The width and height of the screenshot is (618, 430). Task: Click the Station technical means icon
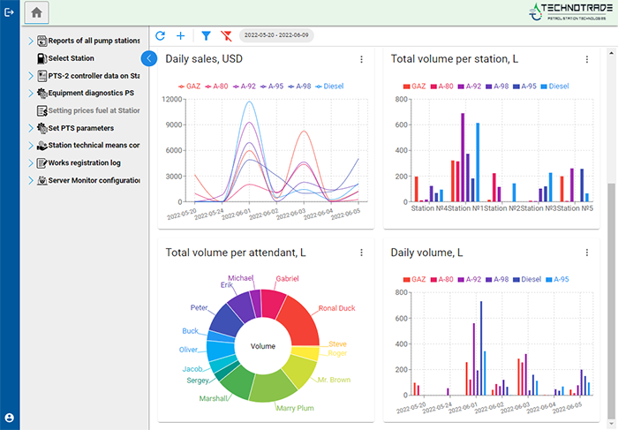(41, 146)
